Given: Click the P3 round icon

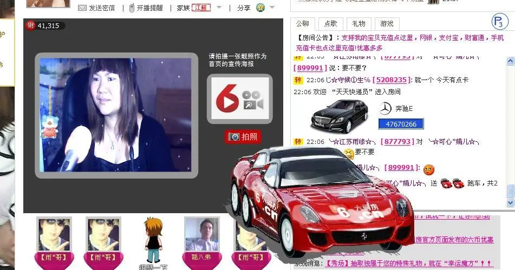Looking at the screenshot, I should tap(499, 22).
